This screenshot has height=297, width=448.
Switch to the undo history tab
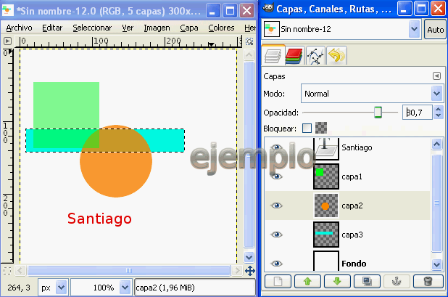point(336,55)
